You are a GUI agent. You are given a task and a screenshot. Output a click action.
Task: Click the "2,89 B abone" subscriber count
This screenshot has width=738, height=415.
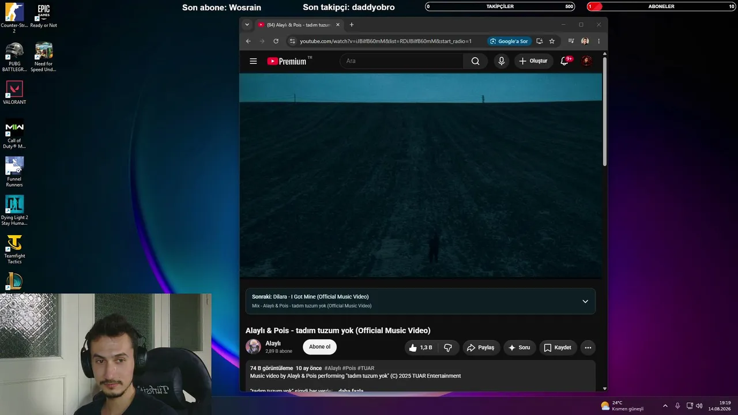pyautogui.click(x=279, y=351)
